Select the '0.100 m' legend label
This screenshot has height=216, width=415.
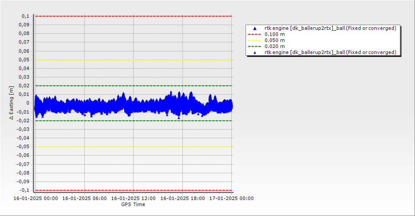pyautogui.click(x=275, y=35)
